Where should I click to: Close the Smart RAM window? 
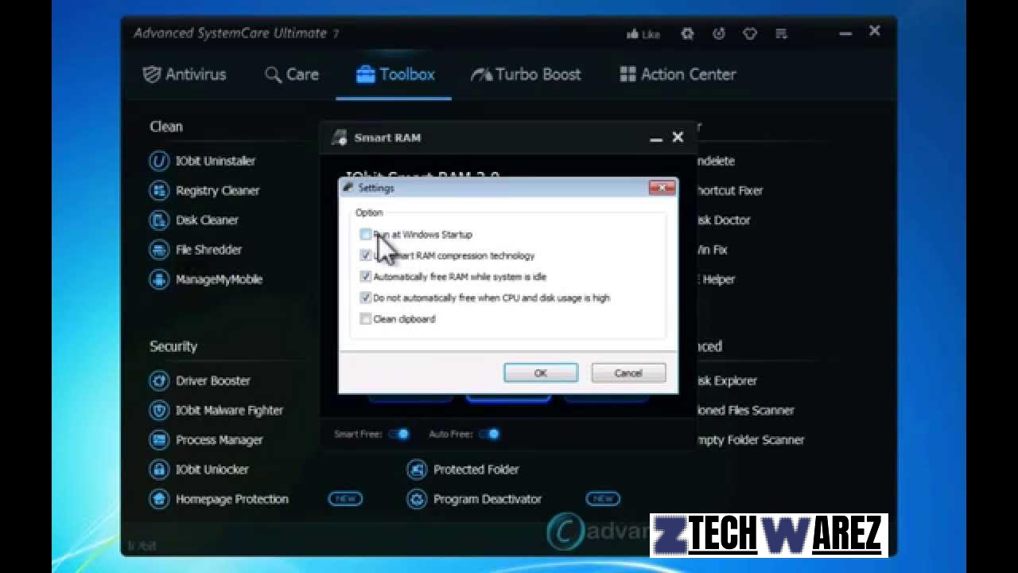[678, 138]
